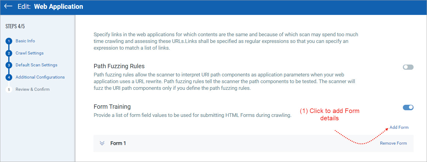This screenshot has height=162, width=427.
Task: Jump to Review & Confirm step
Action: (32, 89)
